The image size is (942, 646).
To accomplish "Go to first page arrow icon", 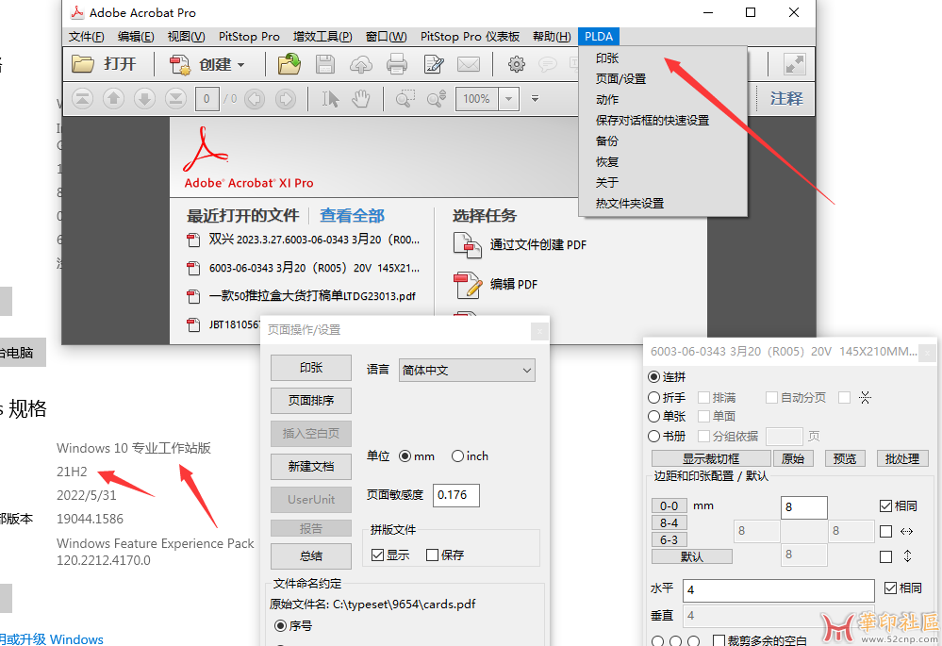I will click(x=83, y=99).
